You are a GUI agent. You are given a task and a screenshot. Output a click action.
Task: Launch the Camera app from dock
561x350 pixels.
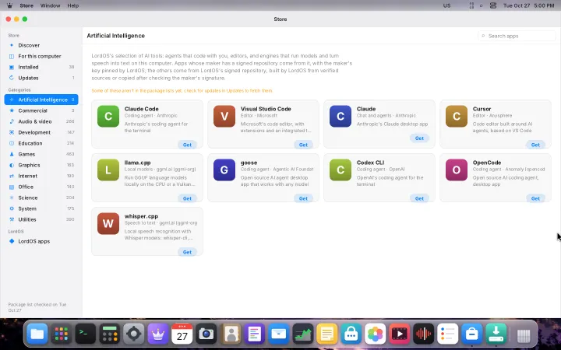[x=206, y=334]
